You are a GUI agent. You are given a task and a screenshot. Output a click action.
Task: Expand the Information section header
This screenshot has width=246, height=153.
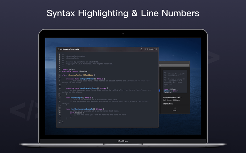[168, 104]
